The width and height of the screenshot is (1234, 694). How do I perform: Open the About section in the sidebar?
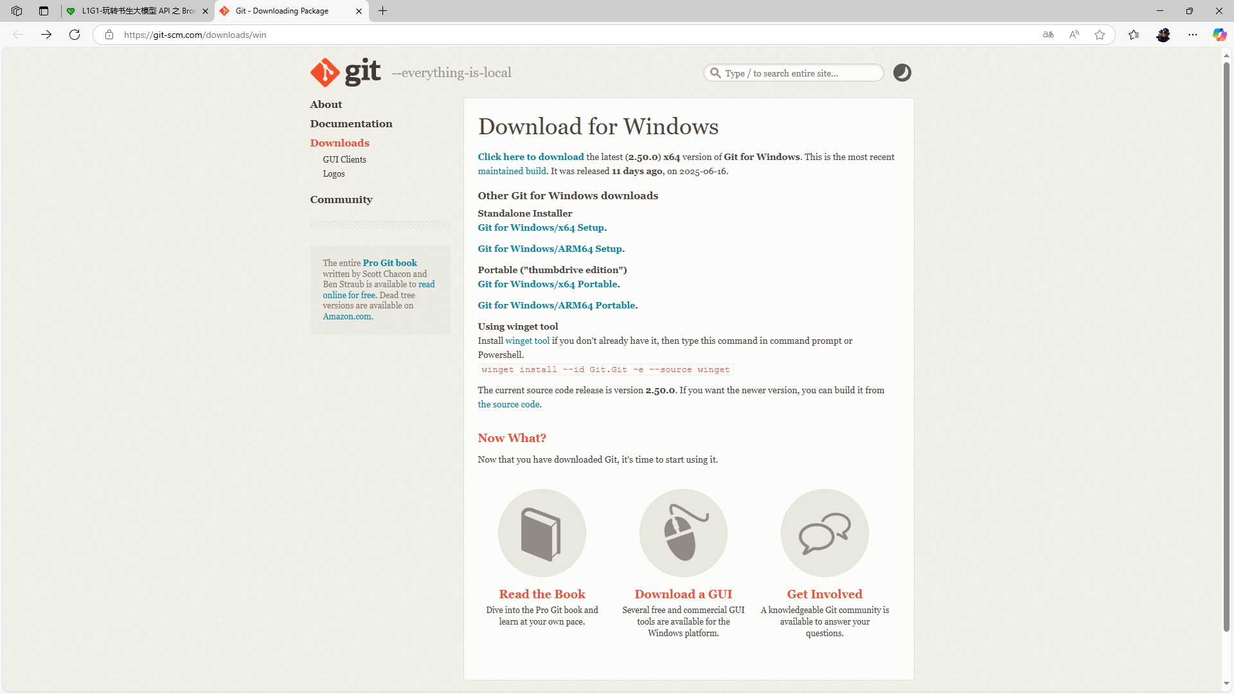point(326,105)
